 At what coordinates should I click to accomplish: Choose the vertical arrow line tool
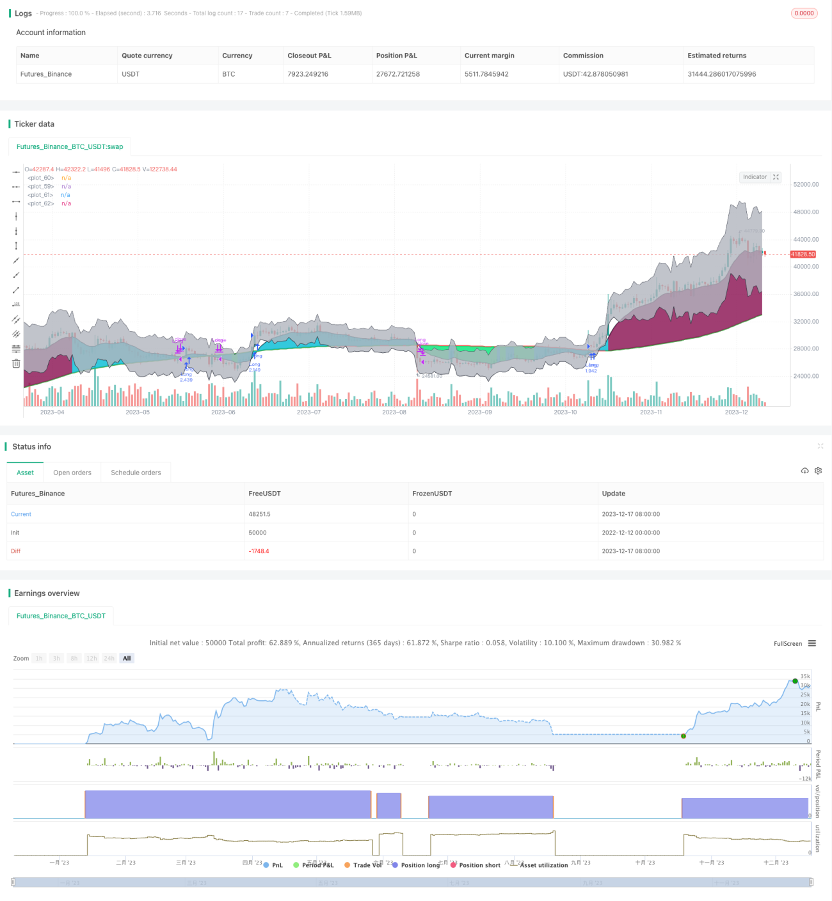pos(16,246)
